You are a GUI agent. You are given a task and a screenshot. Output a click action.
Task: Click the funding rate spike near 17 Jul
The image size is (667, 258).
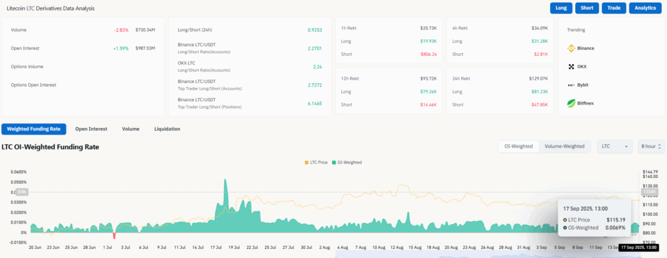click(225, 187)
